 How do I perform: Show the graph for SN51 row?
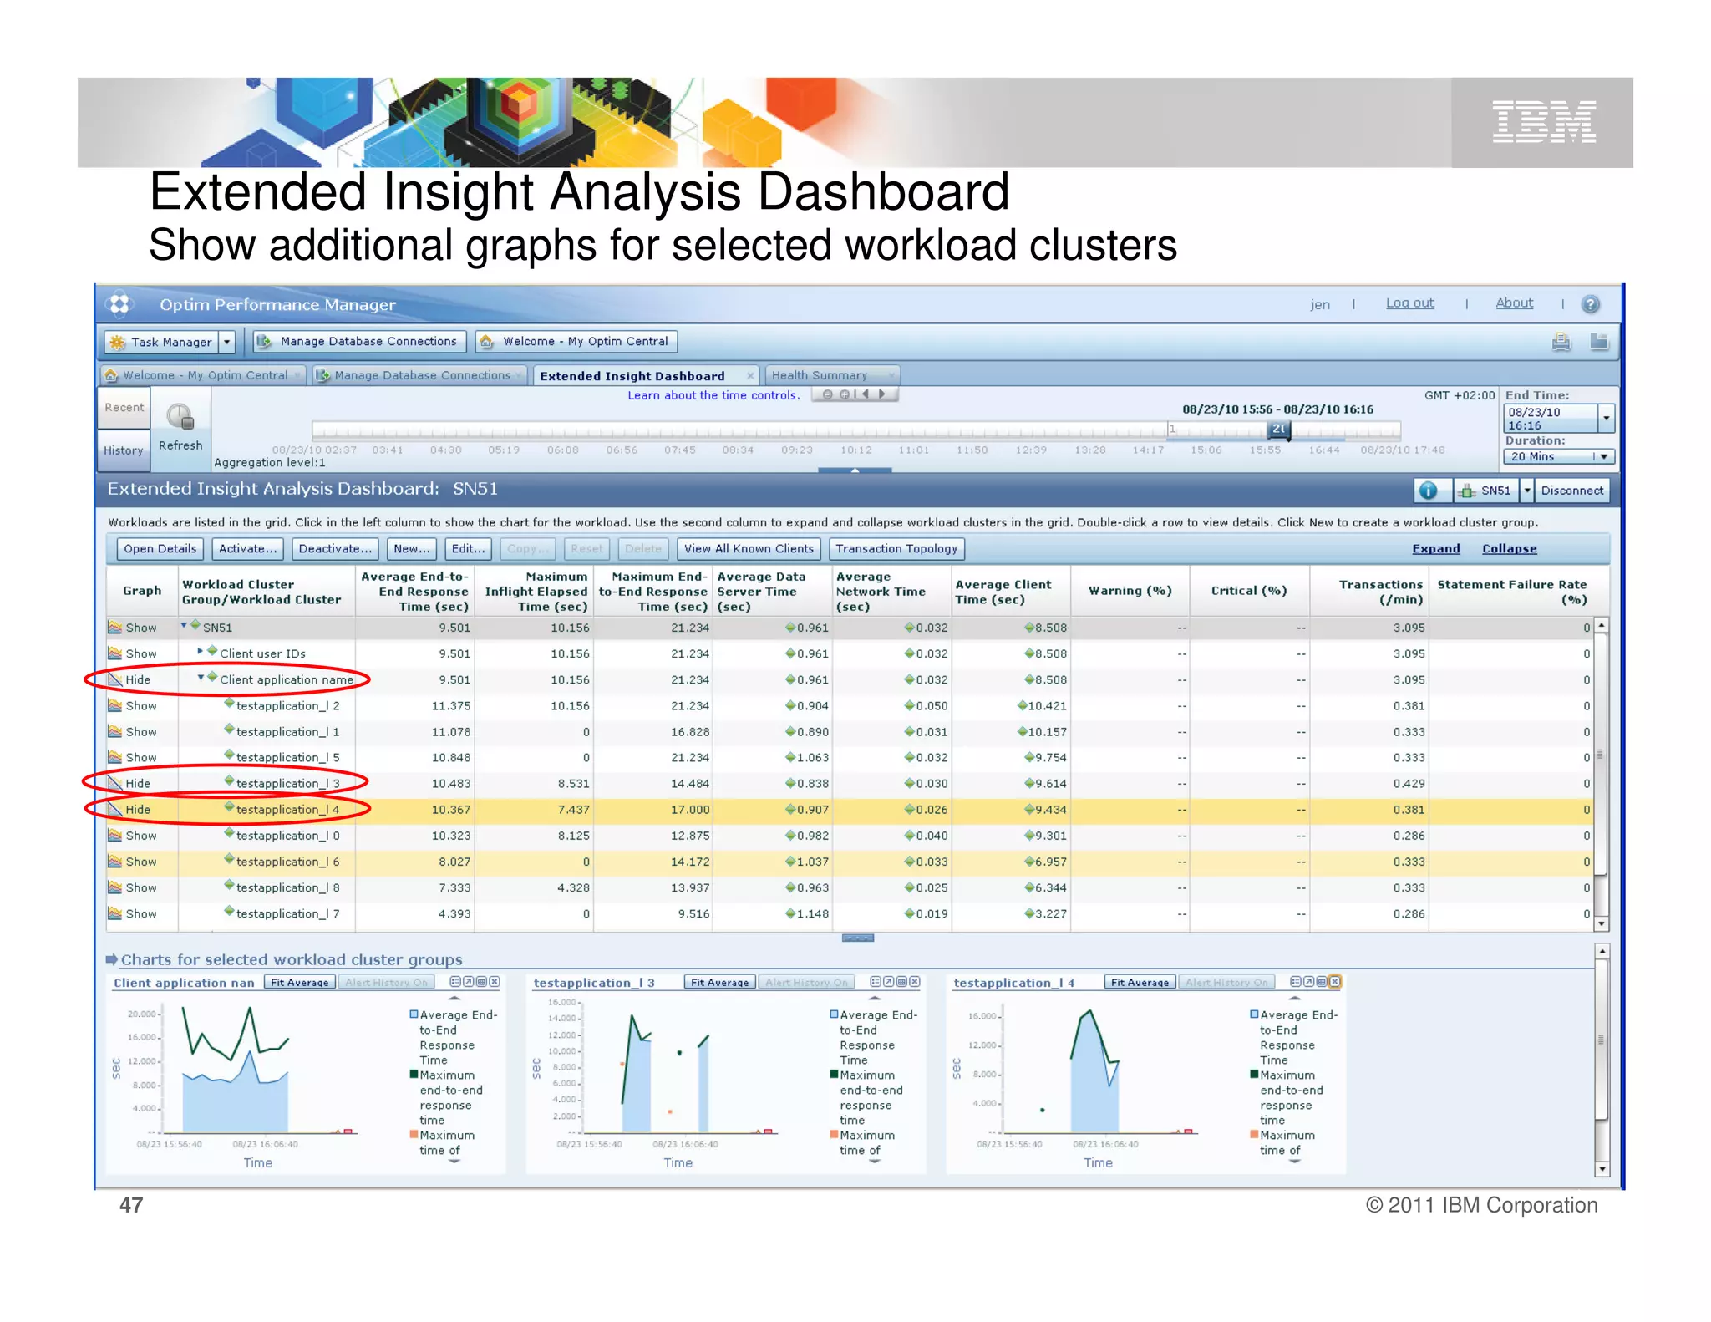(x=133, y=628)
